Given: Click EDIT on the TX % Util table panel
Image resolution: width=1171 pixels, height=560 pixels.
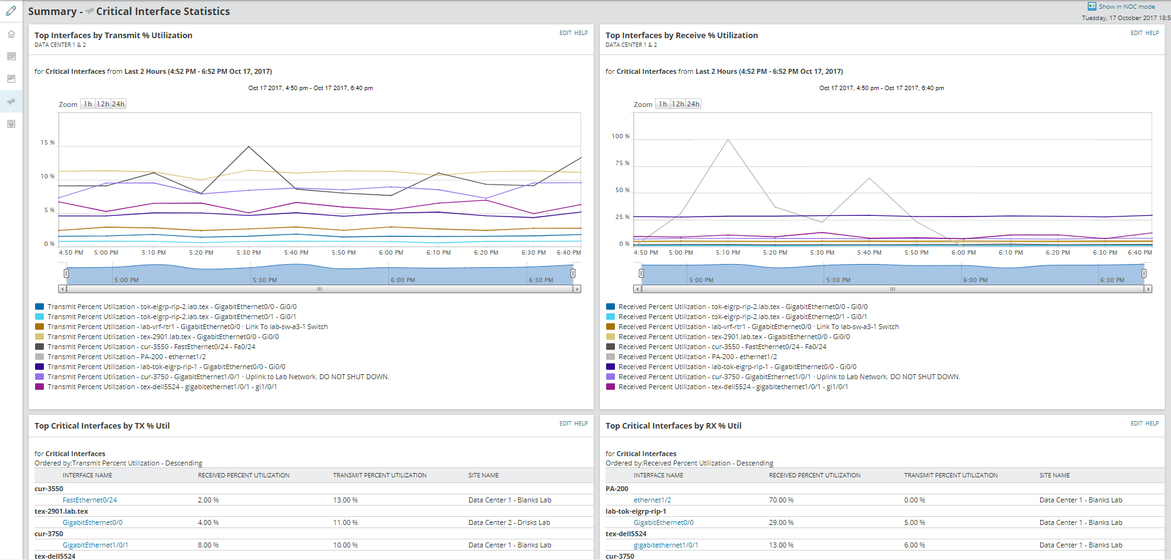Looking at the screenshot, I should click(x=565, y=424).
